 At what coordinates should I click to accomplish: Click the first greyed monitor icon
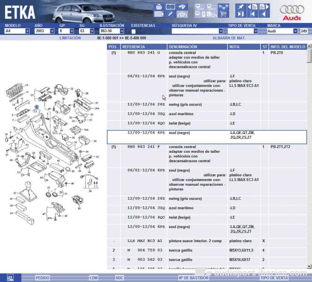(x=200, y=7)
